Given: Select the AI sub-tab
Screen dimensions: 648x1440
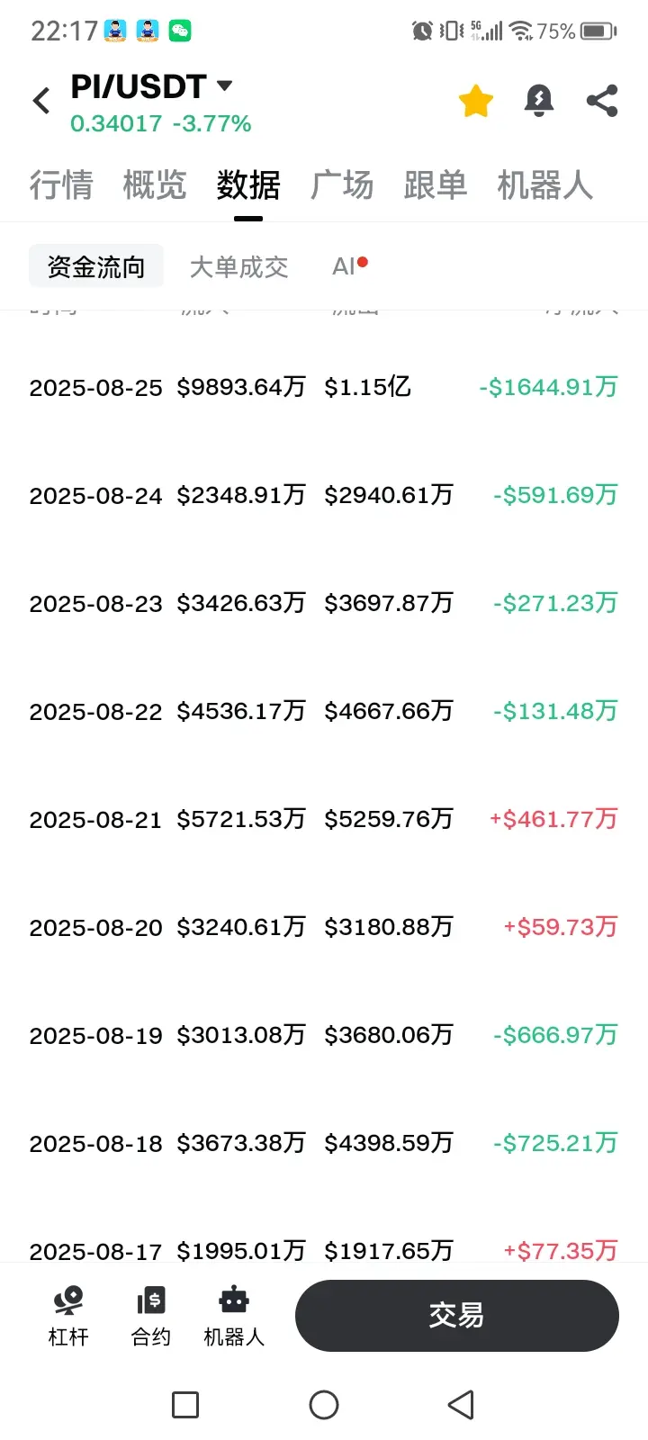Looking at the screenshot, I should click(x=350, y=265).
